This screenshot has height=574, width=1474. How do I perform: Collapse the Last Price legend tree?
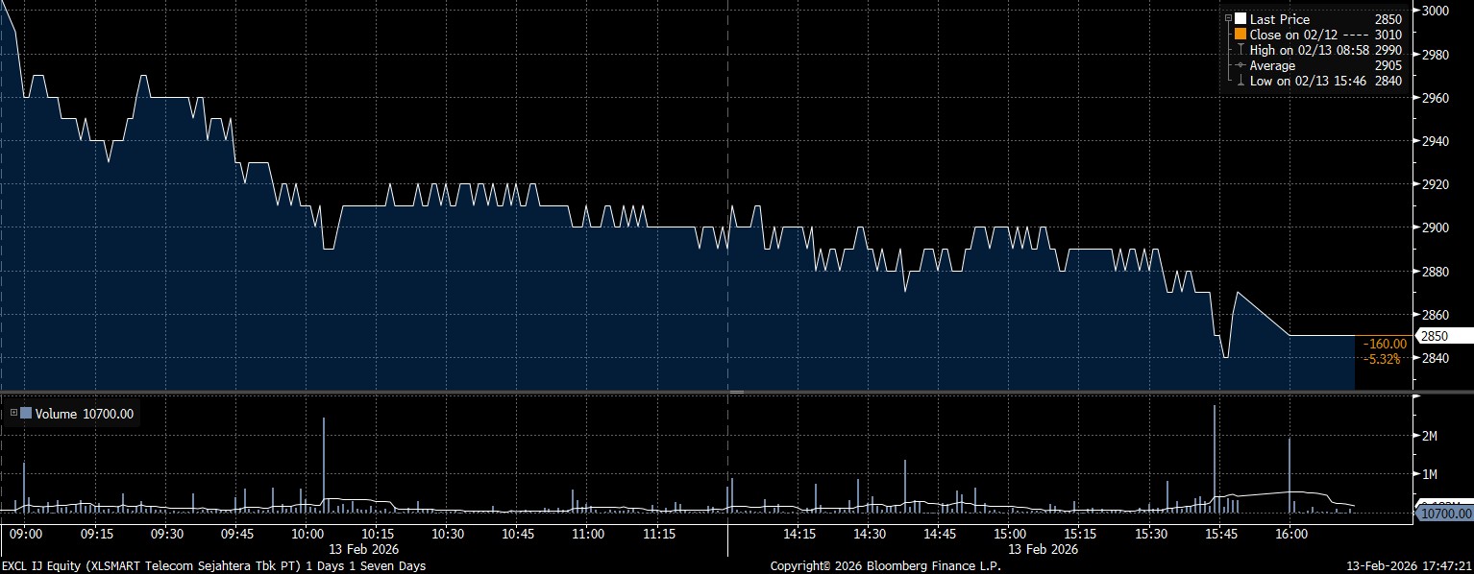[x=1228, y=19]
